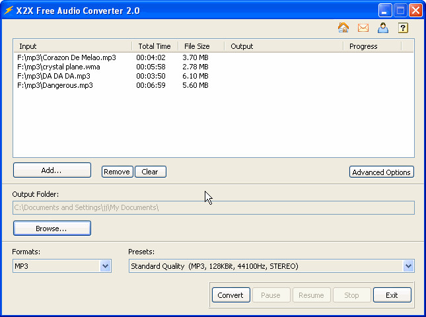Click the user register icon
This screenshot has width=426, height=317.
pos(383,28)
